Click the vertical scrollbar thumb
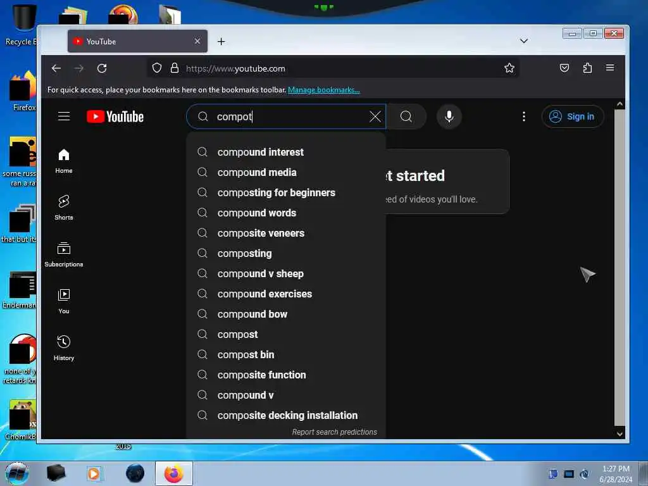Viewport: 648px width, 486px height. click(x=620, y=268)
